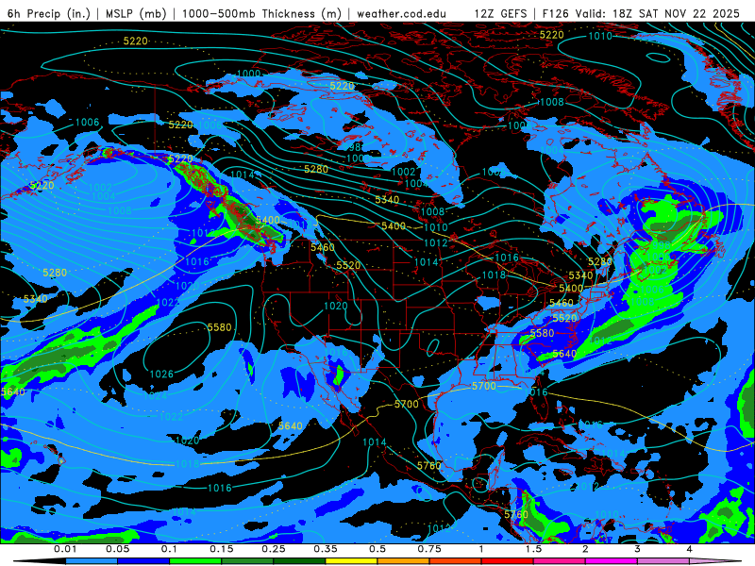Click the '6h Precip (in.)' title text
This screenshot has height=566, width=755.
[x=49, y=13]
